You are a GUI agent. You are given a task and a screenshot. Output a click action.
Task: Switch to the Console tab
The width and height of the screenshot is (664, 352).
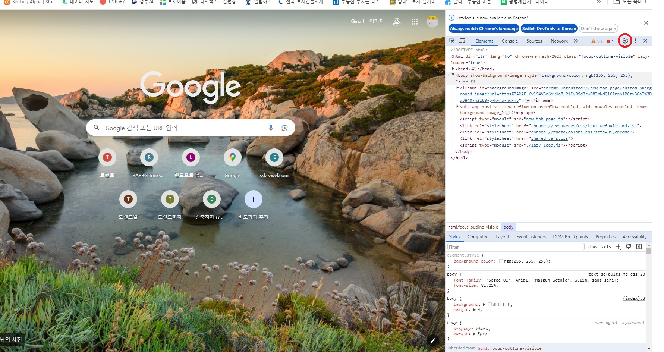point(510,41)
